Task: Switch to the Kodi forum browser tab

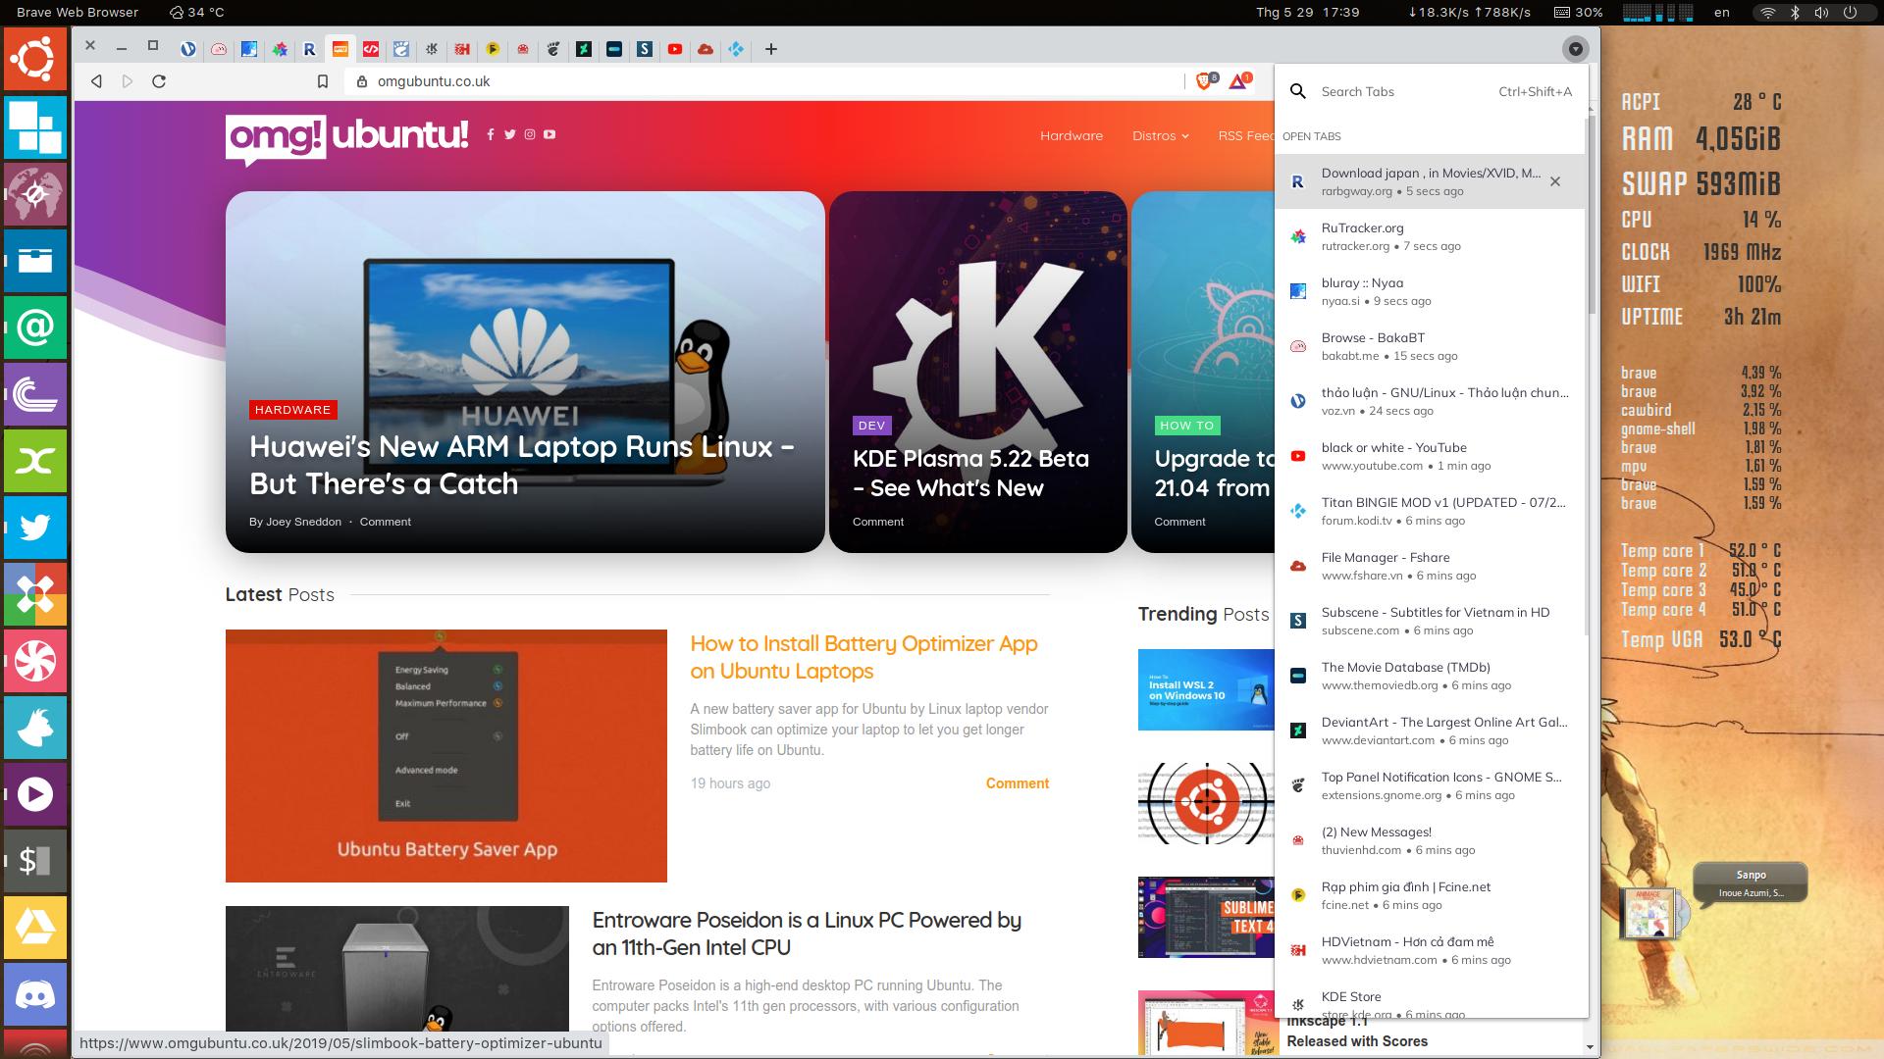Action: tap(736, 49)
